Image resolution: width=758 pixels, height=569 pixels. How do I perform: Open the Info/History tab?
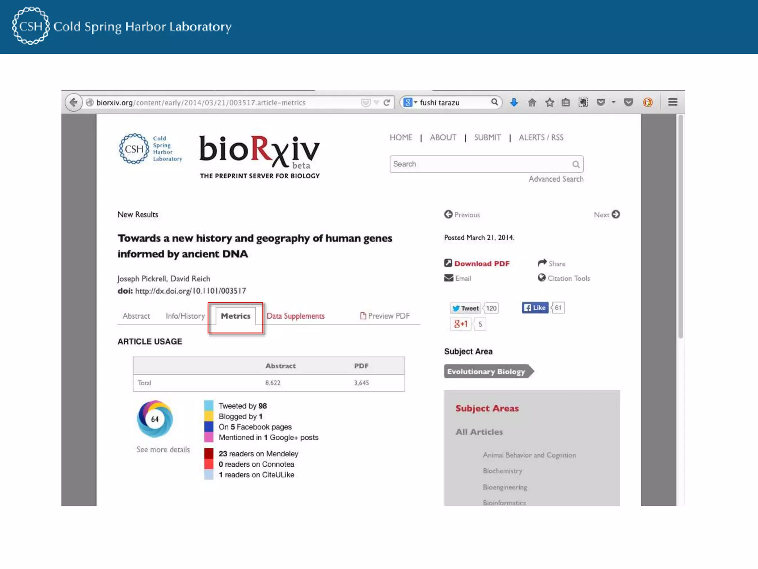pyautogui.click(x=185, y=316)
